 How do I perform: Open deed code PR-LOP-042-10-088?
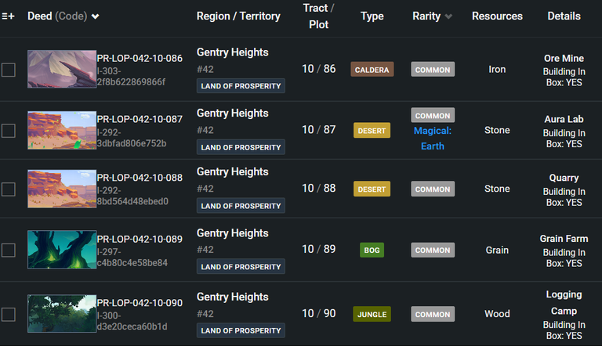[x=140, y=178]
